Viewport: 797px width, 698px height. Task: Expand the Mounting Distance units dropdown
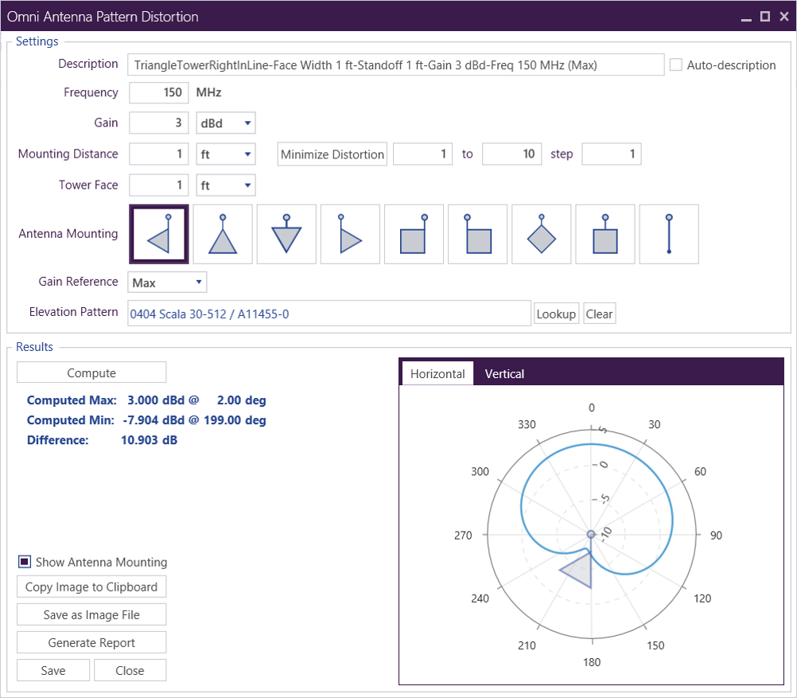click(226, 154)
